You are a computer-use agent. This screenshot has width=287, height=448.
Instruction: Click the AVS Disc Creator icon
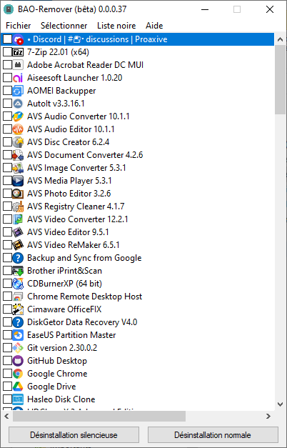(18, 142)
